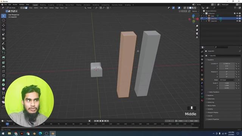Click the timeline current frame marker
242x136 pixels.
pos(7,124)
